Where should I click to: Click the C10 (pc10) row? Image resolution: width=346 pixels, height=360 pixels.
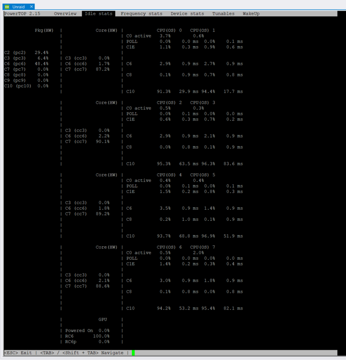[26, 86]
